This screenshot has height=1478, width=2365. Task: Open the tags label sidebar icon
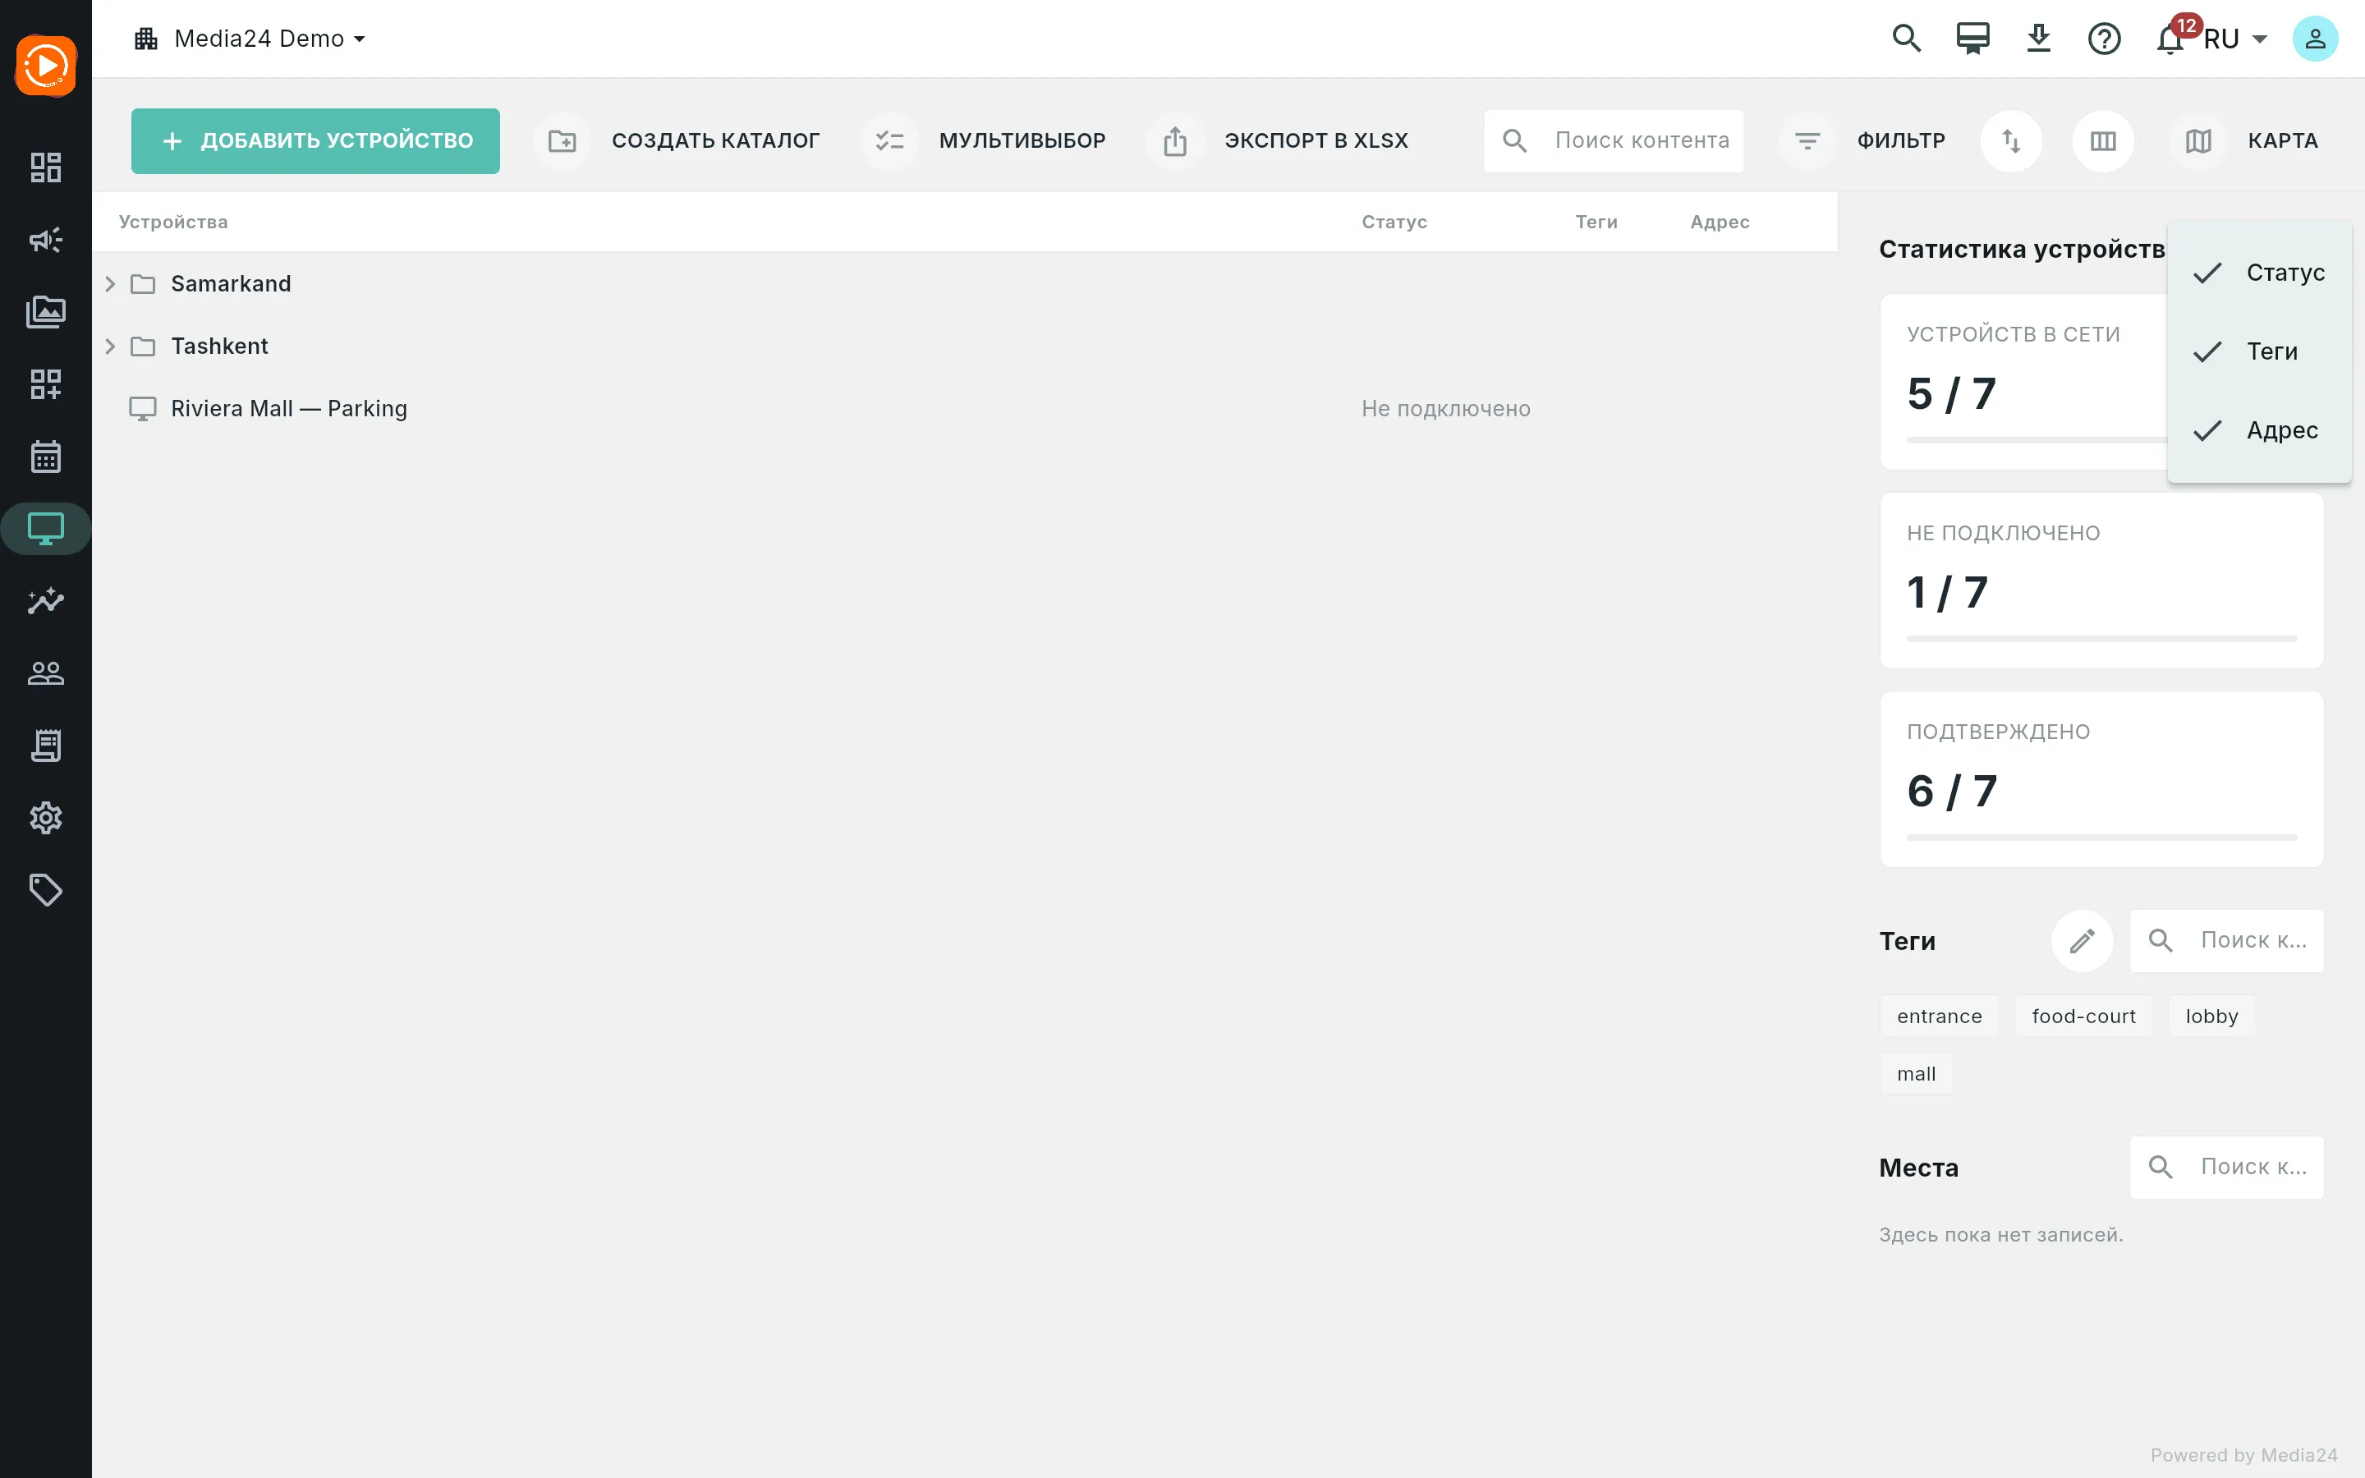tap(46, 889)
